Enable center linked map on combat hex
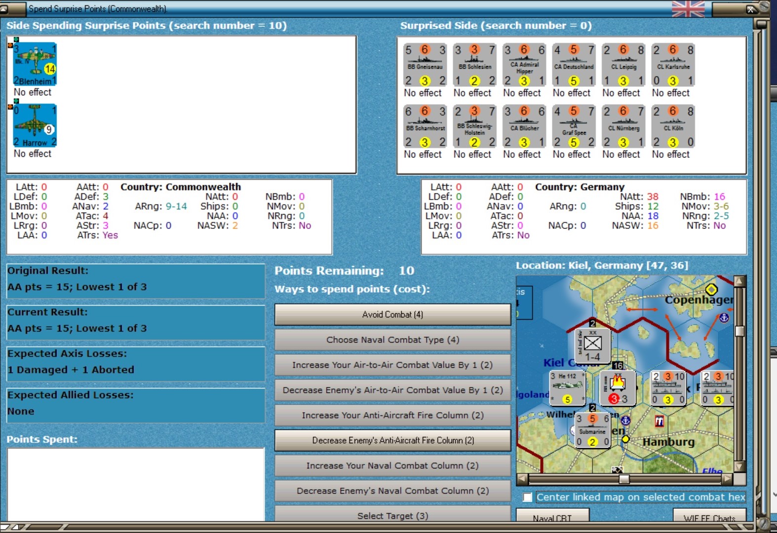The height and width of the screenshot is (533, 777). coord(528,497)
